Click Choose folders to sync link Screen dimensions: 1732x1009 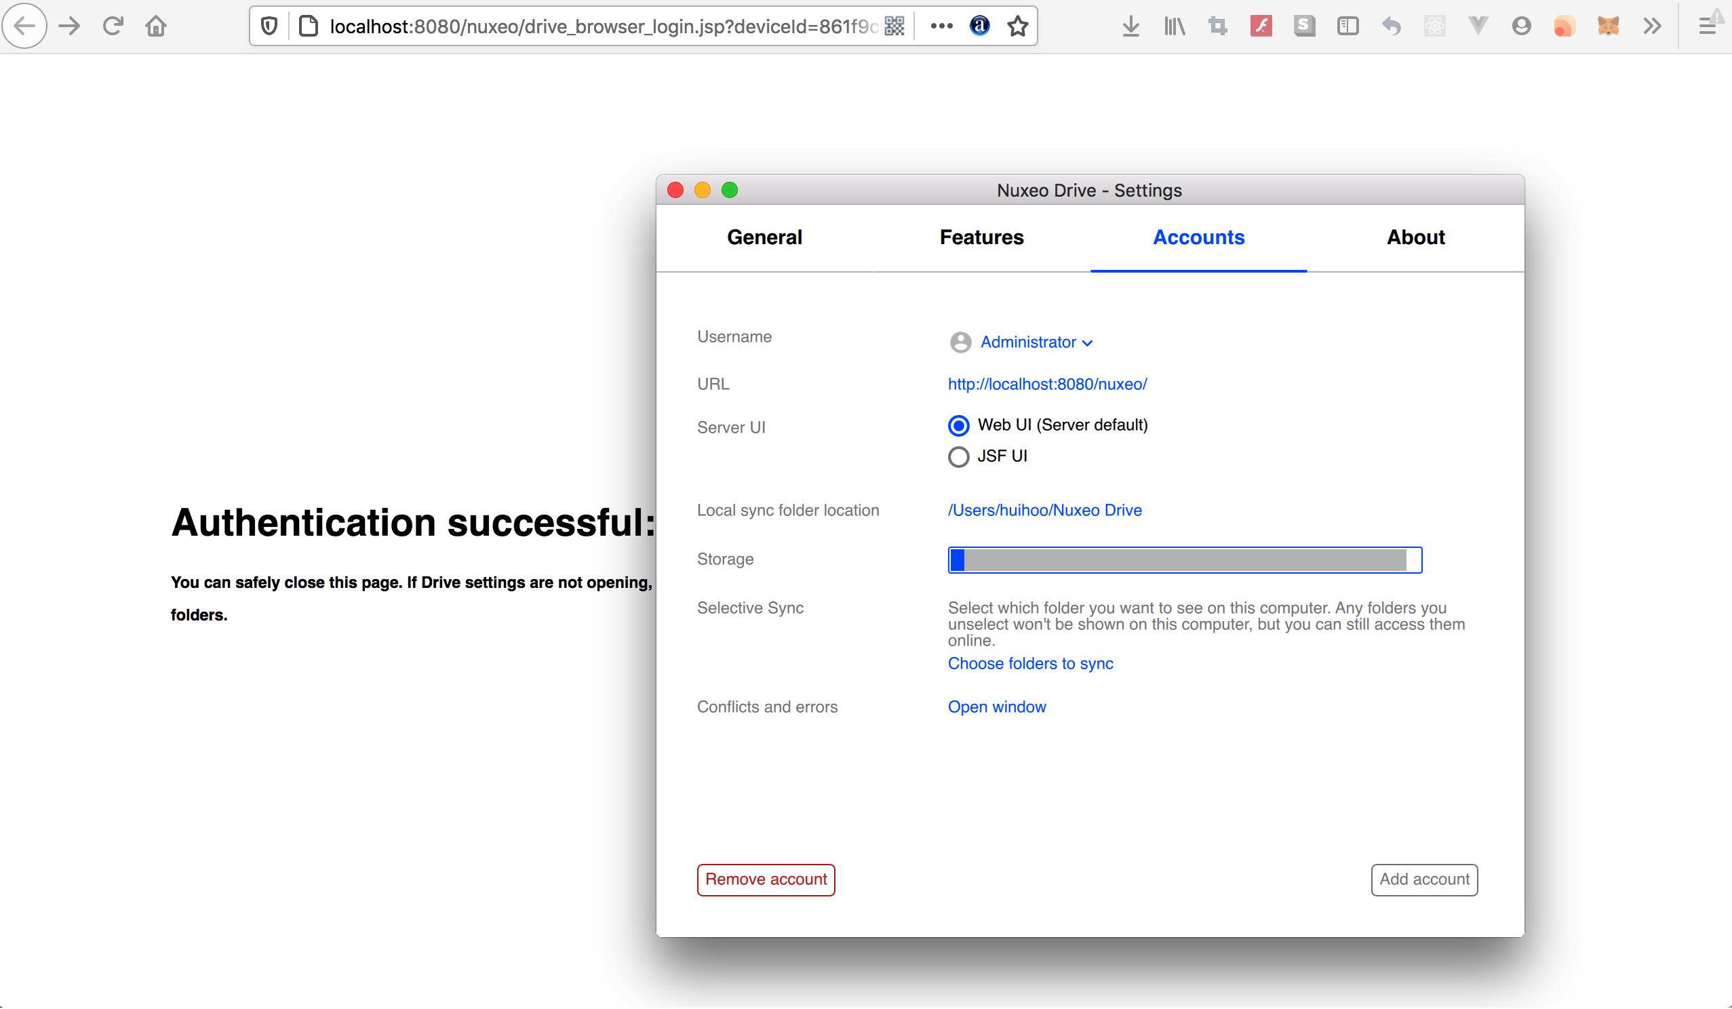tap(1030, 663)
